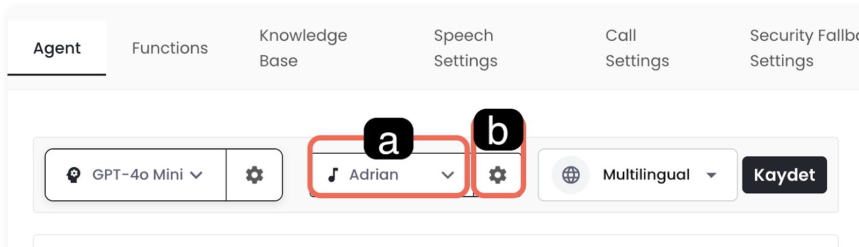This screenshot has height=247, width=859.
Task: Open voice settings gear next to Adrian
Action: click(x=498, y=175)
